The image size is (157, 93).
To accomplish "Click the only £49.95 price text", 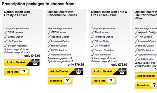I will pos(32,56).
